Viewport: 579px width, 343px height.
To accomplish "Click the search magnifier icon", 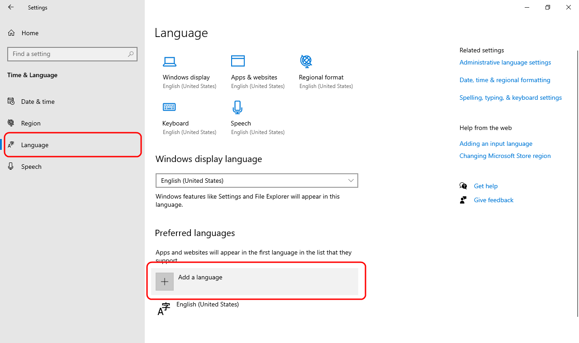I will [131, 54].
